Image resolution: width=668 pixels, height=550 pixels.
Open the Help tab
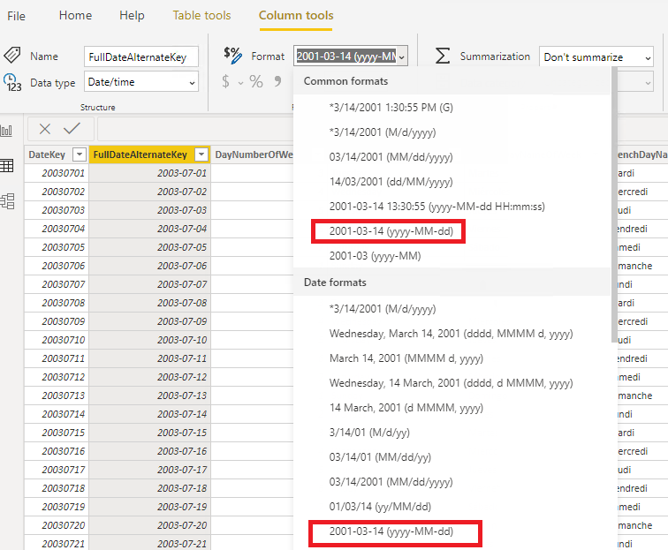click(x=132, y=15)
